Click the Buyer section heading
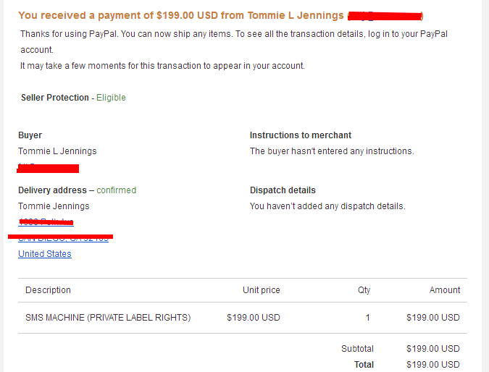Image resolution: width=489 pixels, height=372 pixels. pos(30,135)
